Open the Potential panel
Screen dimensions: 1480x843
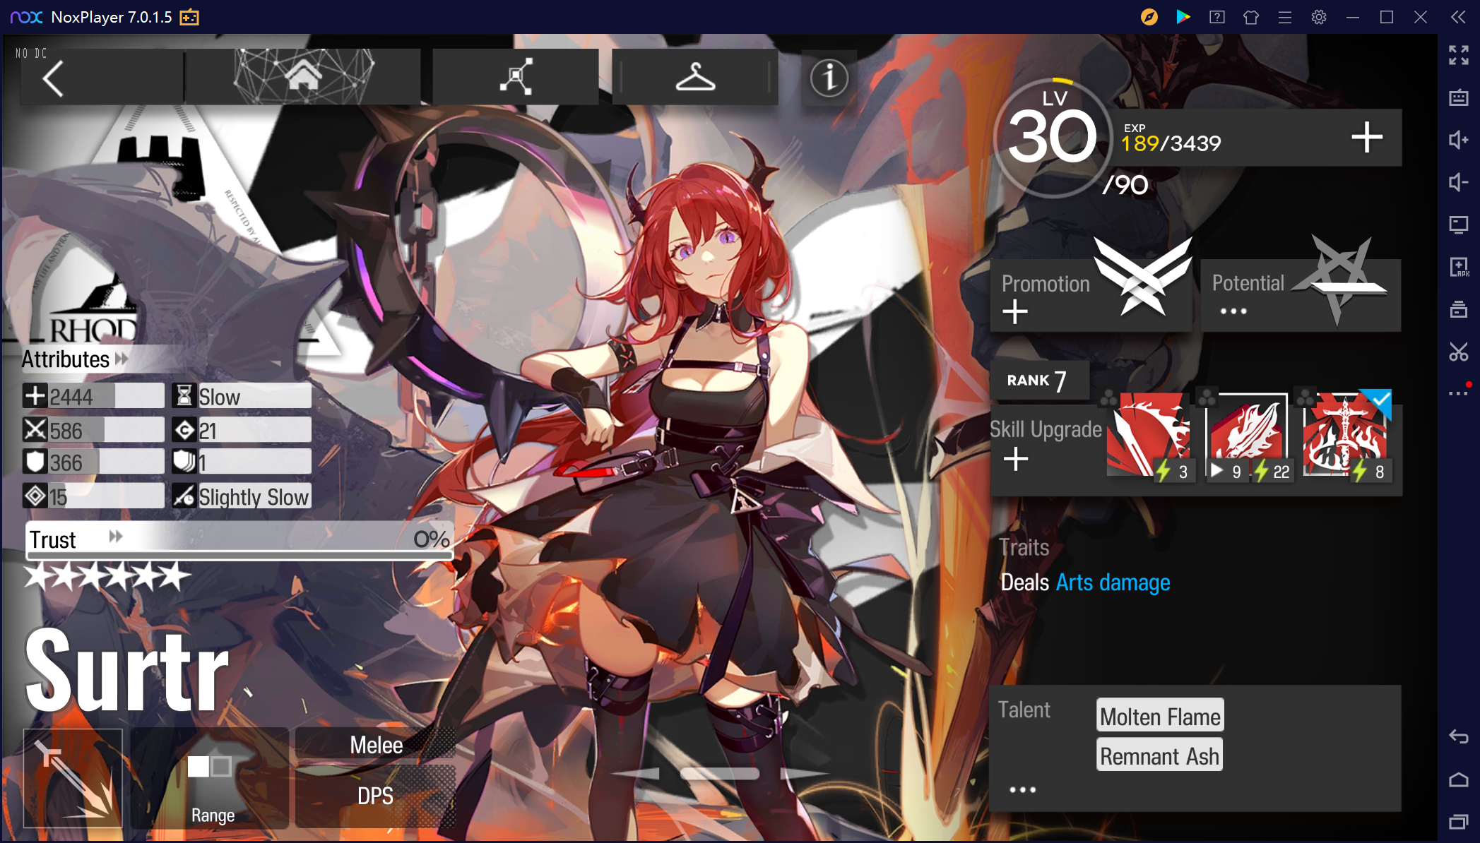[x=1301, y=295]
